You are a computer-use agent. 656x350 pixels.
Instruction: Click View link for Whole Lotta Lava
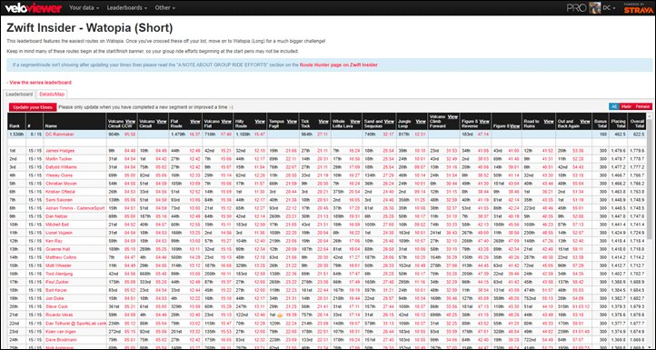(354, 122)
